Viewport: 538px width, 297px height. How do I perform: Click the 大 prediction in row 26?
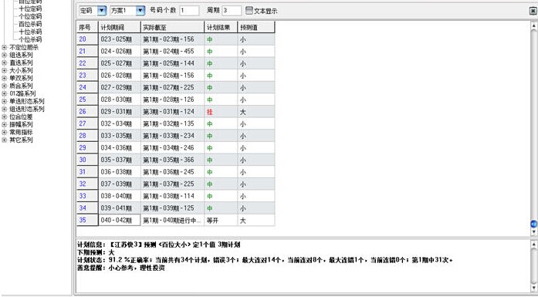click(243, 112)
